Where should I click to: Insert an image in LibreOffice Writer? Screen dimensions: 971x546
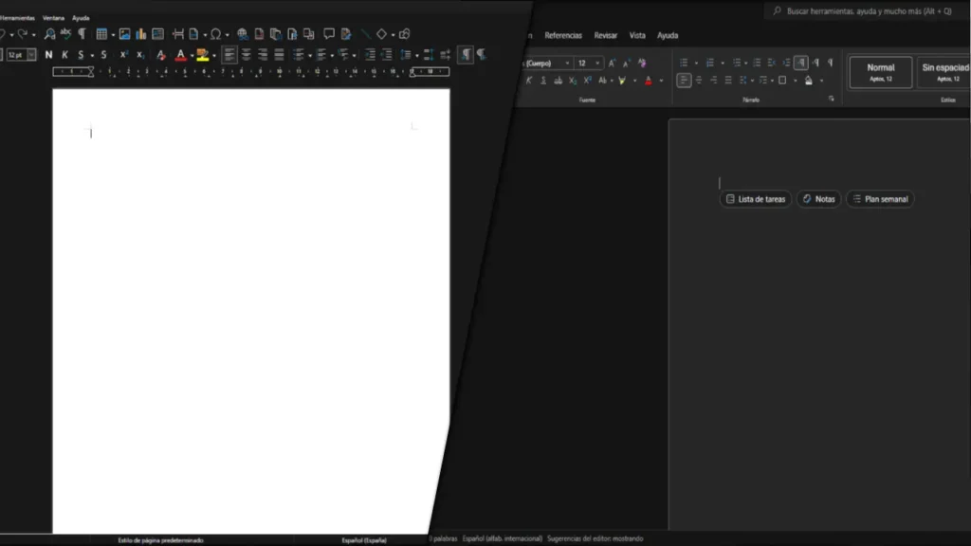(125, 34)
